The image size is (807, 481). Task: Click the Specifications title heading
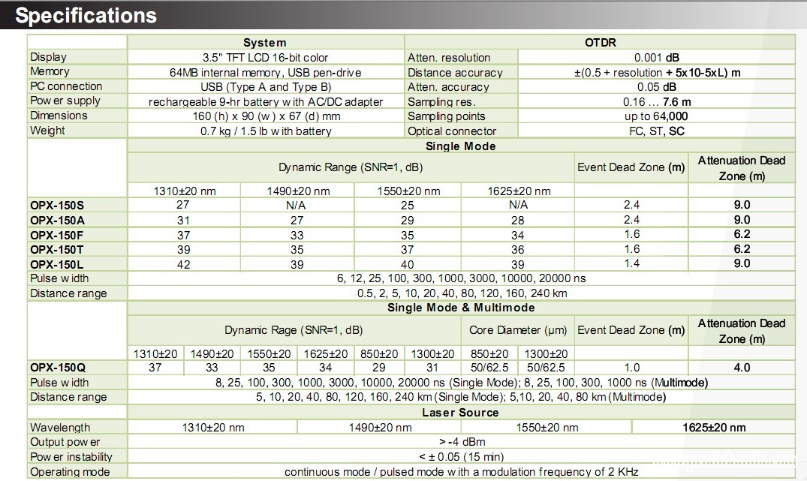86,15
